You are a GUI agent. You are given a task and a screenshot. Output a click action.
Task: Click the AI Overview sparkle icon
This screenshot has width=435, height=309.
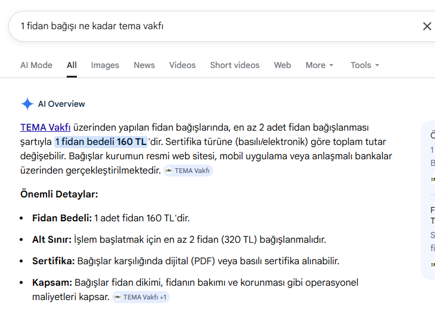pyautogui.click(x=27, y=104)
